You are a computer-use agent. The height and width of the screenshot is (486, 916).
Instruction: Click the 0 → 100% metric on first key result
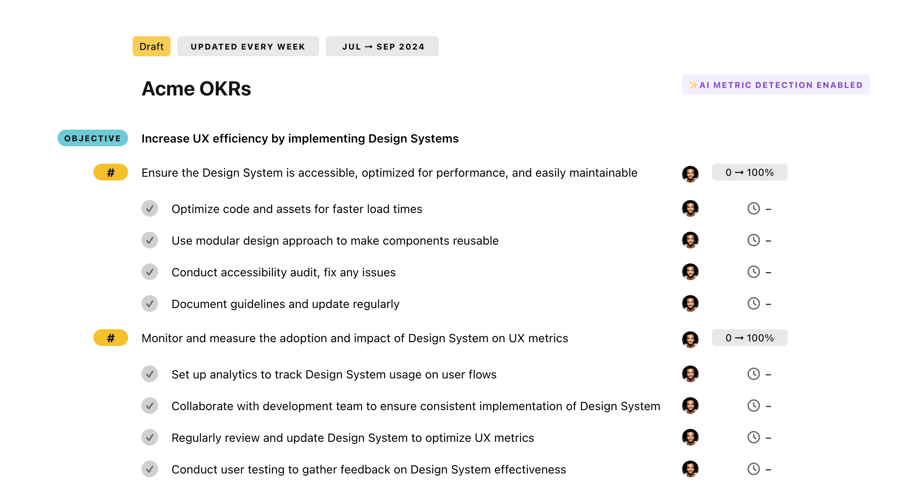[x=749, y=172]
